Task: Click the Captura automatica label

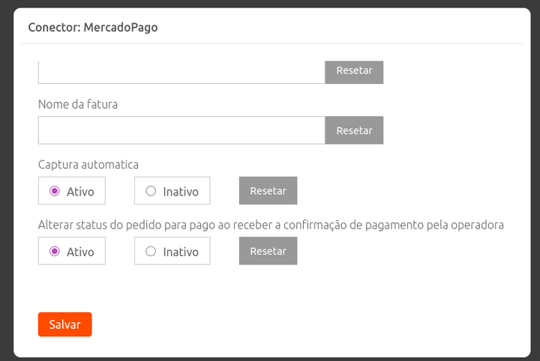Action: tap(88, 164)
